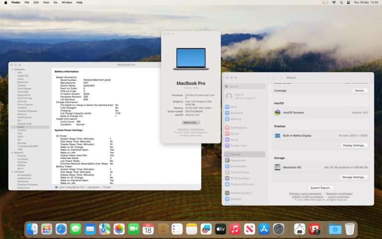The width and height of the screenshot is (382, 239).
Task: Open the Edit menu
Action: click(36, 2)
